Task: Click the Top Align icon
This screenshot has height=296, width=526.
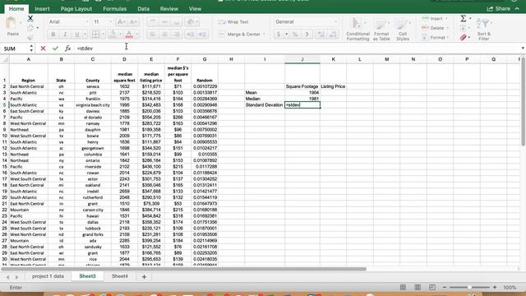Action: [153, 22]
